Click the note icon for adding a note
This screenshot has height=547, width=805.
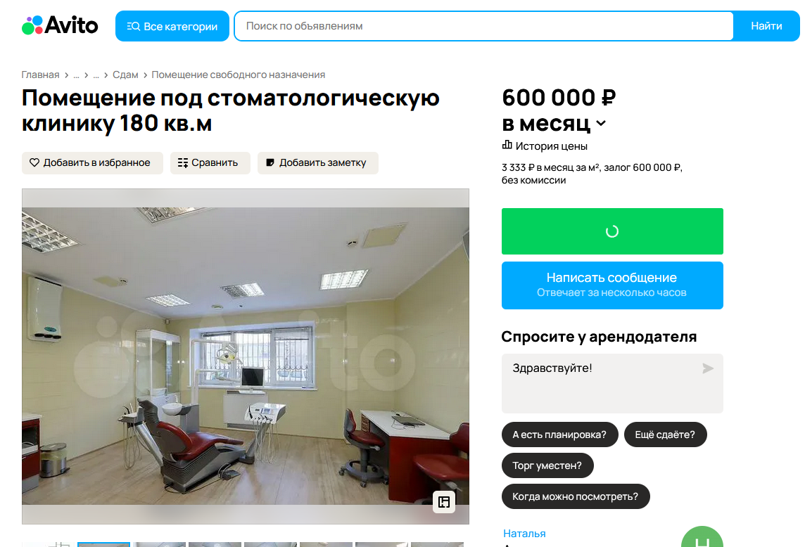tap(270, 162)
